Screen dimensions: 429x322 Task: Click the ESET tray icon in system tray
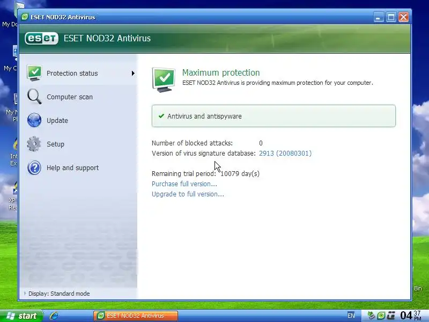click(381, 316)
